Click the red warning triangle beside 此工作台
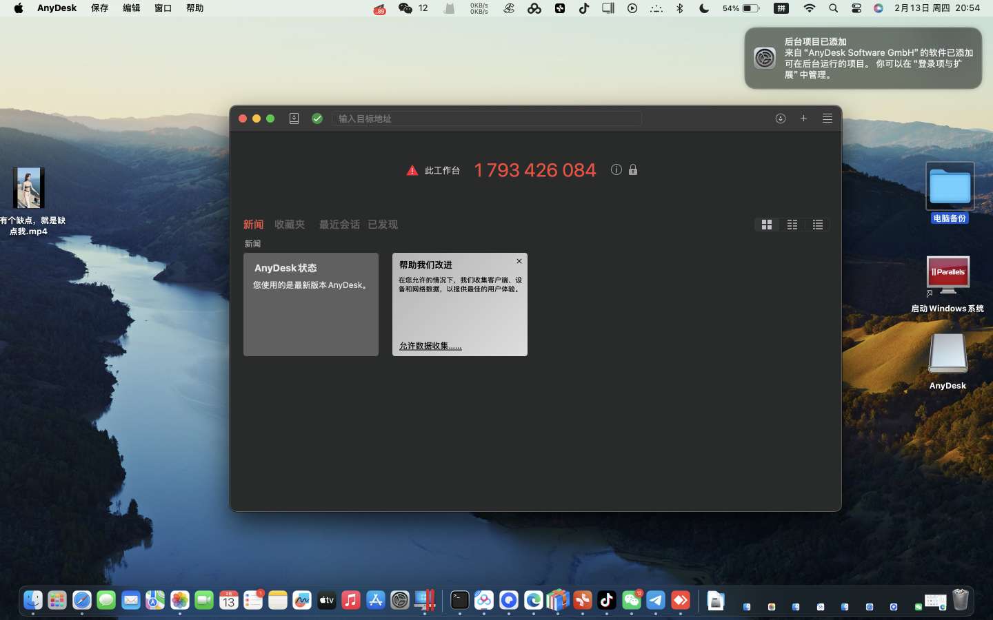 coord(412,170)
